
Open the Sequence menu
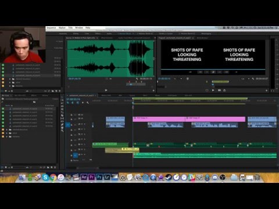(x=51, y=28)
